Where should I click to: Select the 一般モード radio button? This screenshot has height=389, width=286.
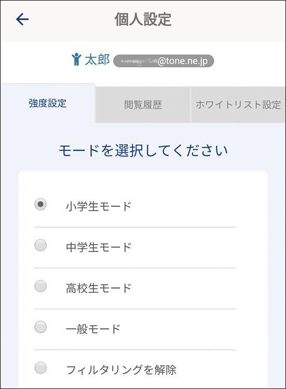pos(40,327)
